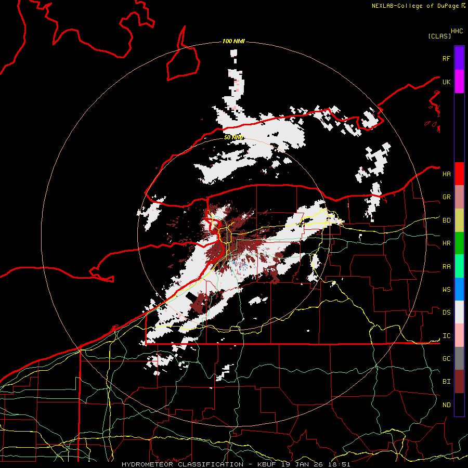Click the BI dark red legend swatch

click(x=459, y=382)
